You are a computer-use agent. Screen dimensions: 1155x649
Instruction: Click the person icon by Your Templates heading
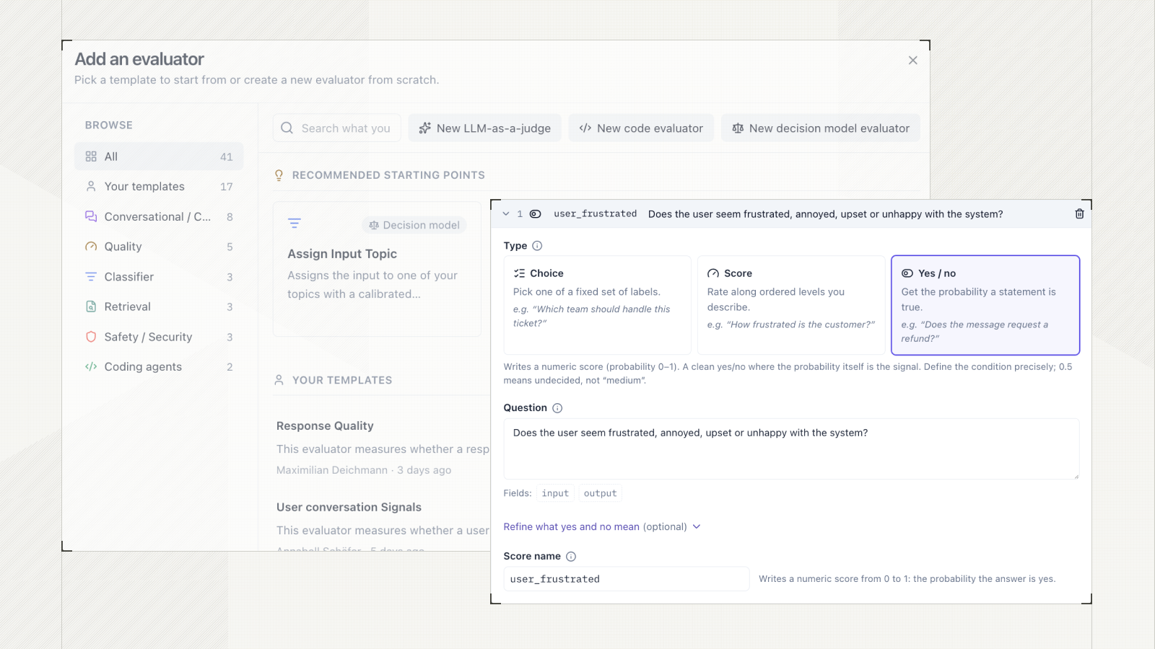pyautogui.click(x=279, y=380)
